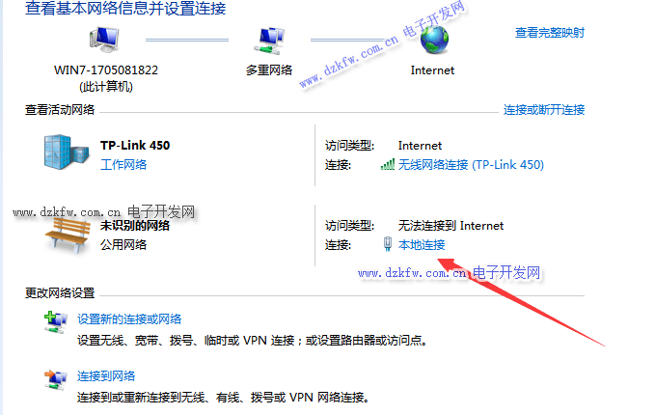Open the 工作网络 network type link
This screenshot has width=655, height=415.
point(123,164)
